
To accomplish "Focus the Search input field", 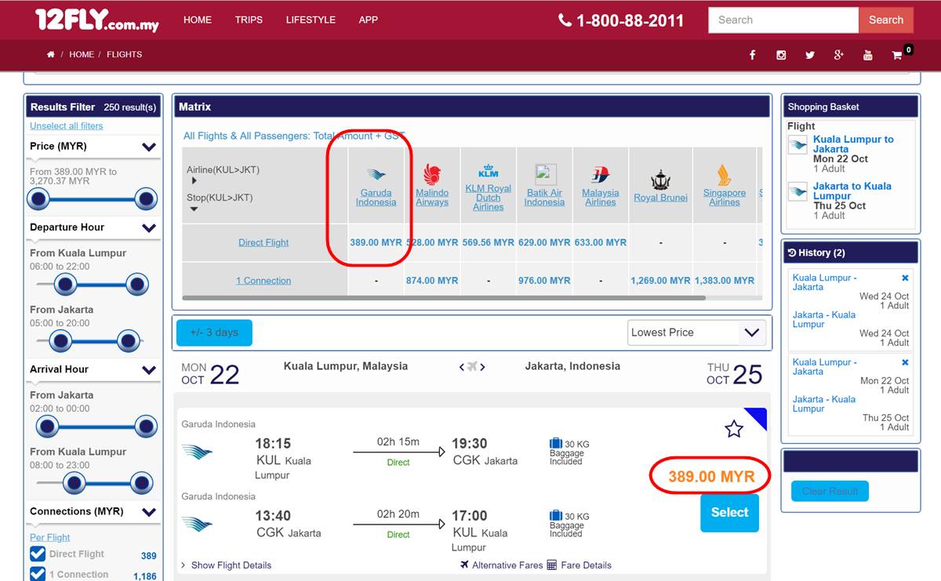I will pyautogui.click(x=783, y=20).
